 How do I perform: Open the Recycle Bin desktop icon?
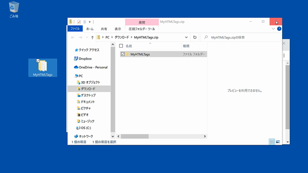pos(14,10)
